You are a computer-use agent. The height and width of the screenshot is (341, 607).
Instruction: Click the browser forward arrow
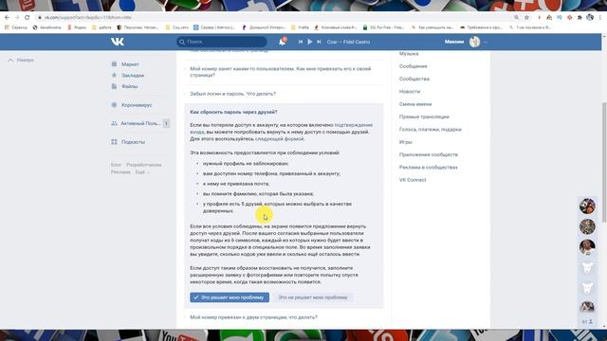point(17,17)
